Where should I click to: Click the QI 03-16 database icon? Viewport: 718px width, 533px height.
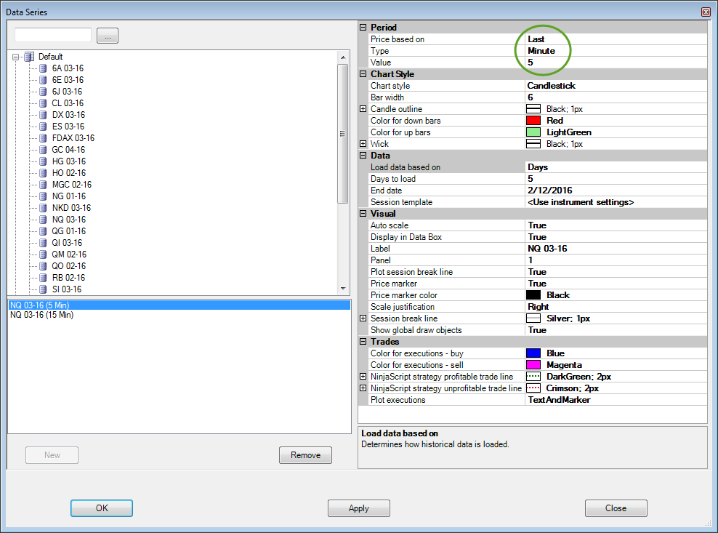point(43,243)
